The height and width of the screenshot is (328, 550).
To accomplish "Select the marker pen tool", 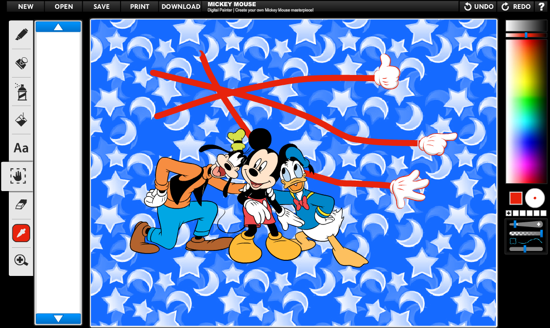I will [21, 34].
